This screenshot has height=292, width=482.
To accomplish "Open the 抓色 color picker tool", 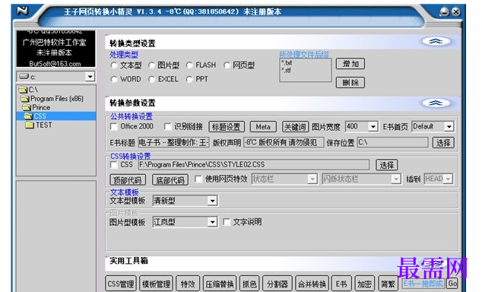I will click(x=249, y=284).
